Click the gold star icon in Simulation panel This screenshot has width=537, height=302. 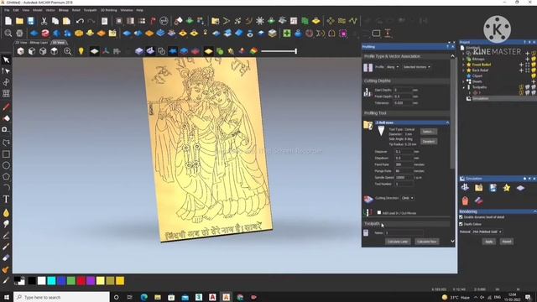click(x=507, y=188)
